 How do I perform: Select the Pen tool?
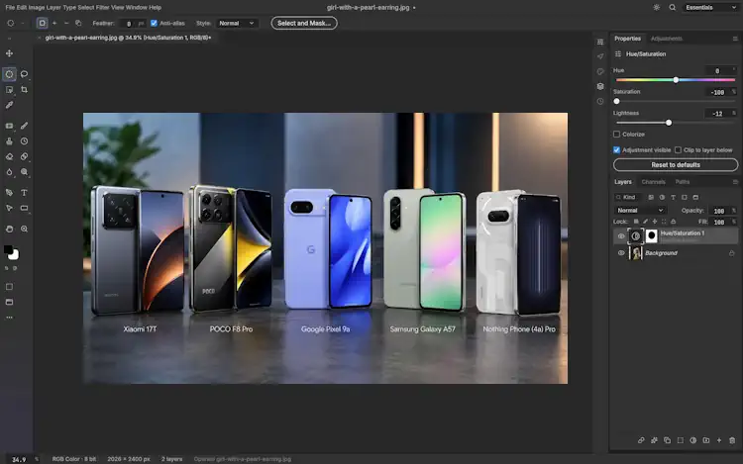click(x=9, y=193)
